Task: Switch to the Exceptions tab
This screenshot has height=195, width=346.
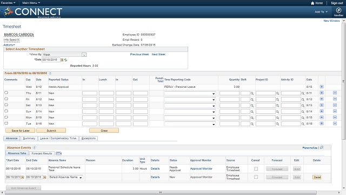Action: [x=89, y=139]
